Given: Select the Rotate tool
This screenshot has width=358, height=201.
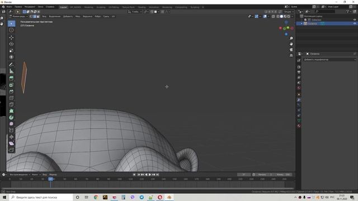Looking at the screenshot, I should click(x=11, y=44).
